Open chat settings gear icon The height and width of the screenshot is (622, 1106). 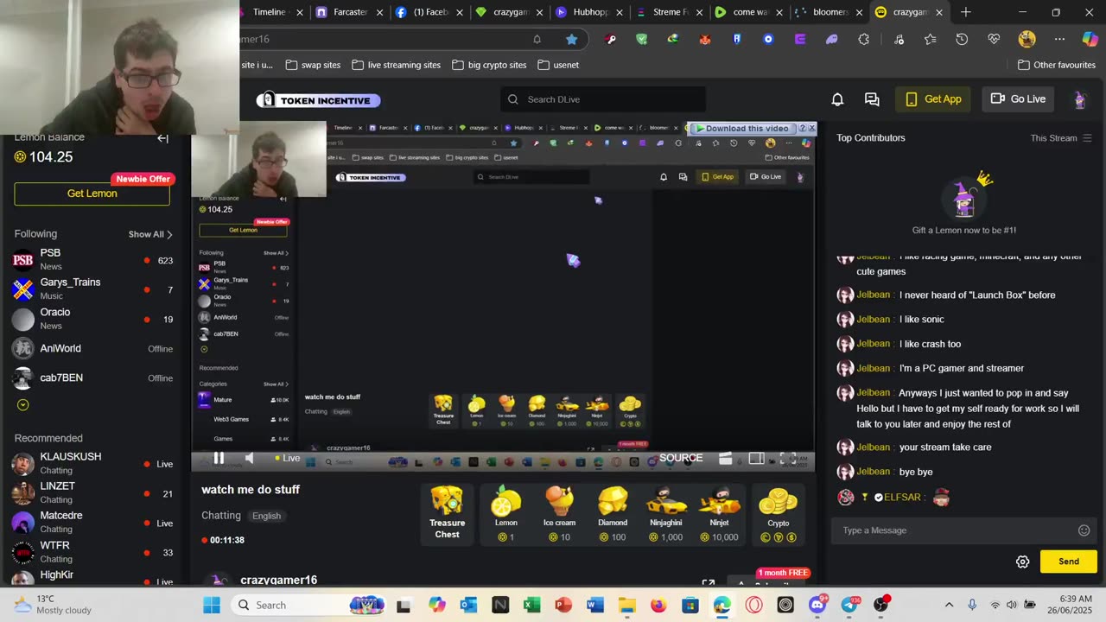[1022, 562]
